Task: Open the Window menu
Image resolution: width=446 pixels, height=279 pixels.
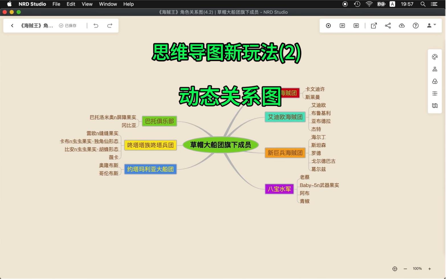Action: (x=108, y=4)
